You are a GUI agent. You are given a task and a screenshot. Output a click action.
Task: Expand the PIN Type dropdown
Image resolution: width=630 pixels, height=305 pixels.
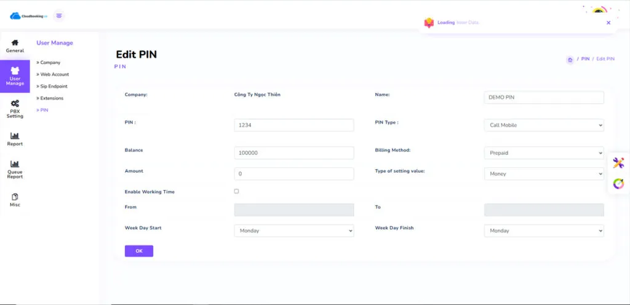pos(544,125)
